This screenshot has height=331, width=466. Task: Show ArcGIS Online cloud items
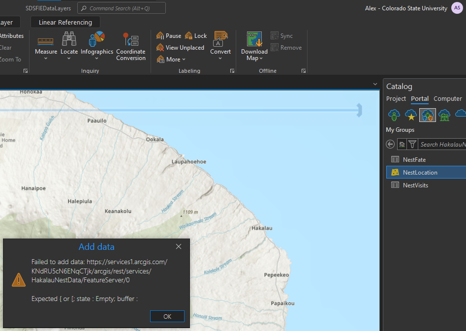tap(461, 114)
